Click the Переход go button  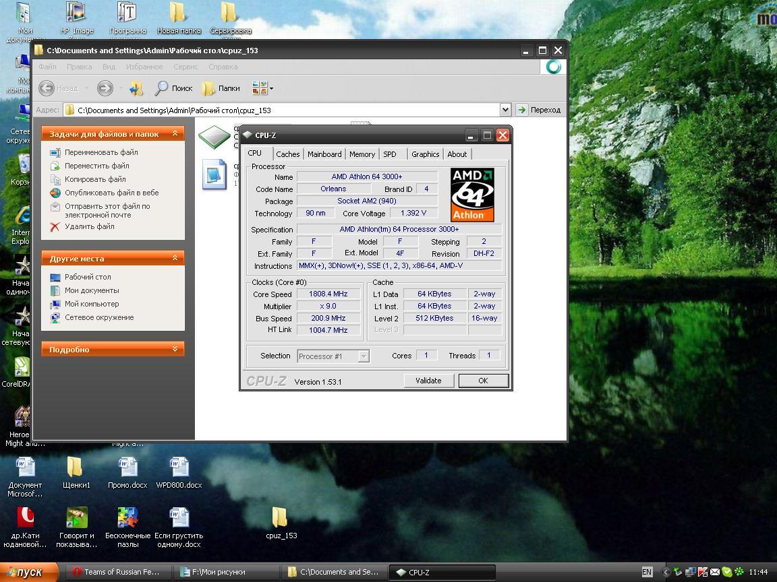pyautogui.click(x=539, y=110)
